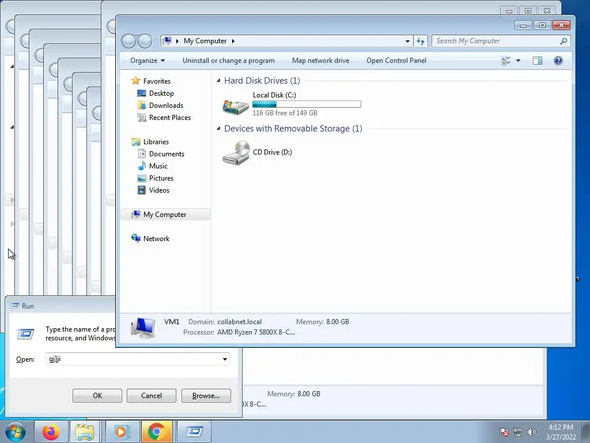The height and width of the screenshot is (443, 590).
Task: Click the volume speaker tray icon
Action: 531,432
